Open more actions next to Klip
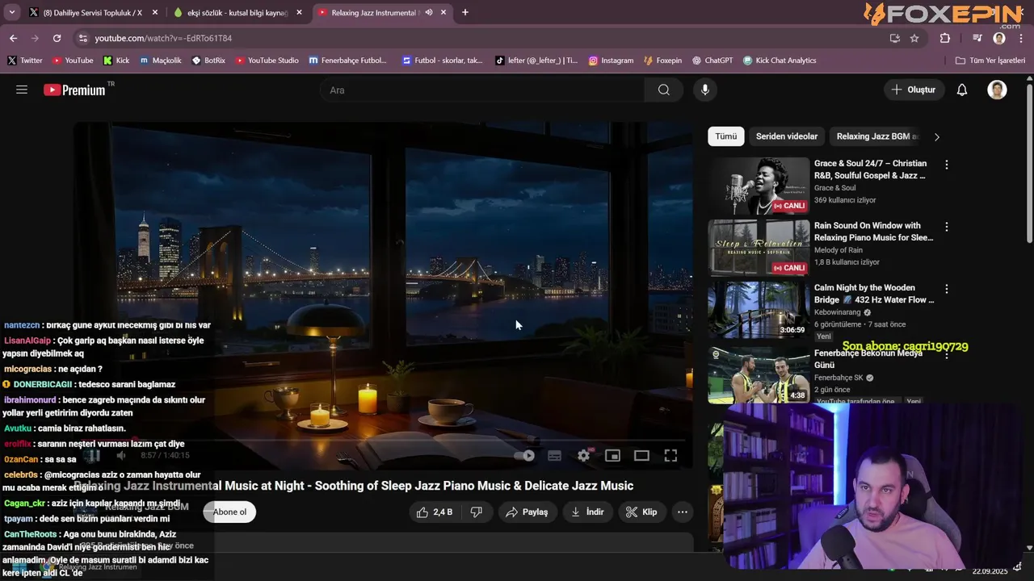The width and height of the screenshot is (1034, 581). click(683, 512)
